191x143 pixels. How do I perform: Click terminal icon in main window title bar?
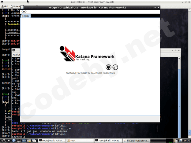(x=2, y=2)
